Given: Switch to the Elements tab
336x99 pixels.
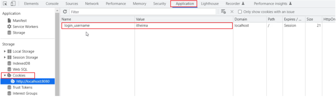Looking at the screenshot, I should (x=31, y=4).
